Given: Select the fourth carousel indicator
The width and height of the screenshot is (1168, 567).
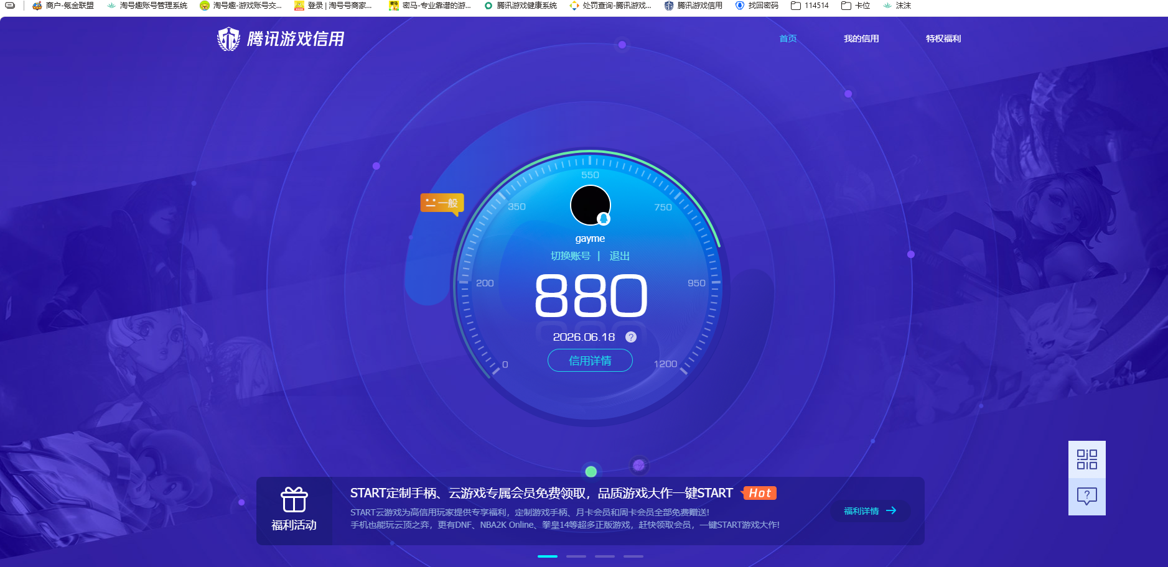Looking at the screenshot, I should tap(633, 556).
